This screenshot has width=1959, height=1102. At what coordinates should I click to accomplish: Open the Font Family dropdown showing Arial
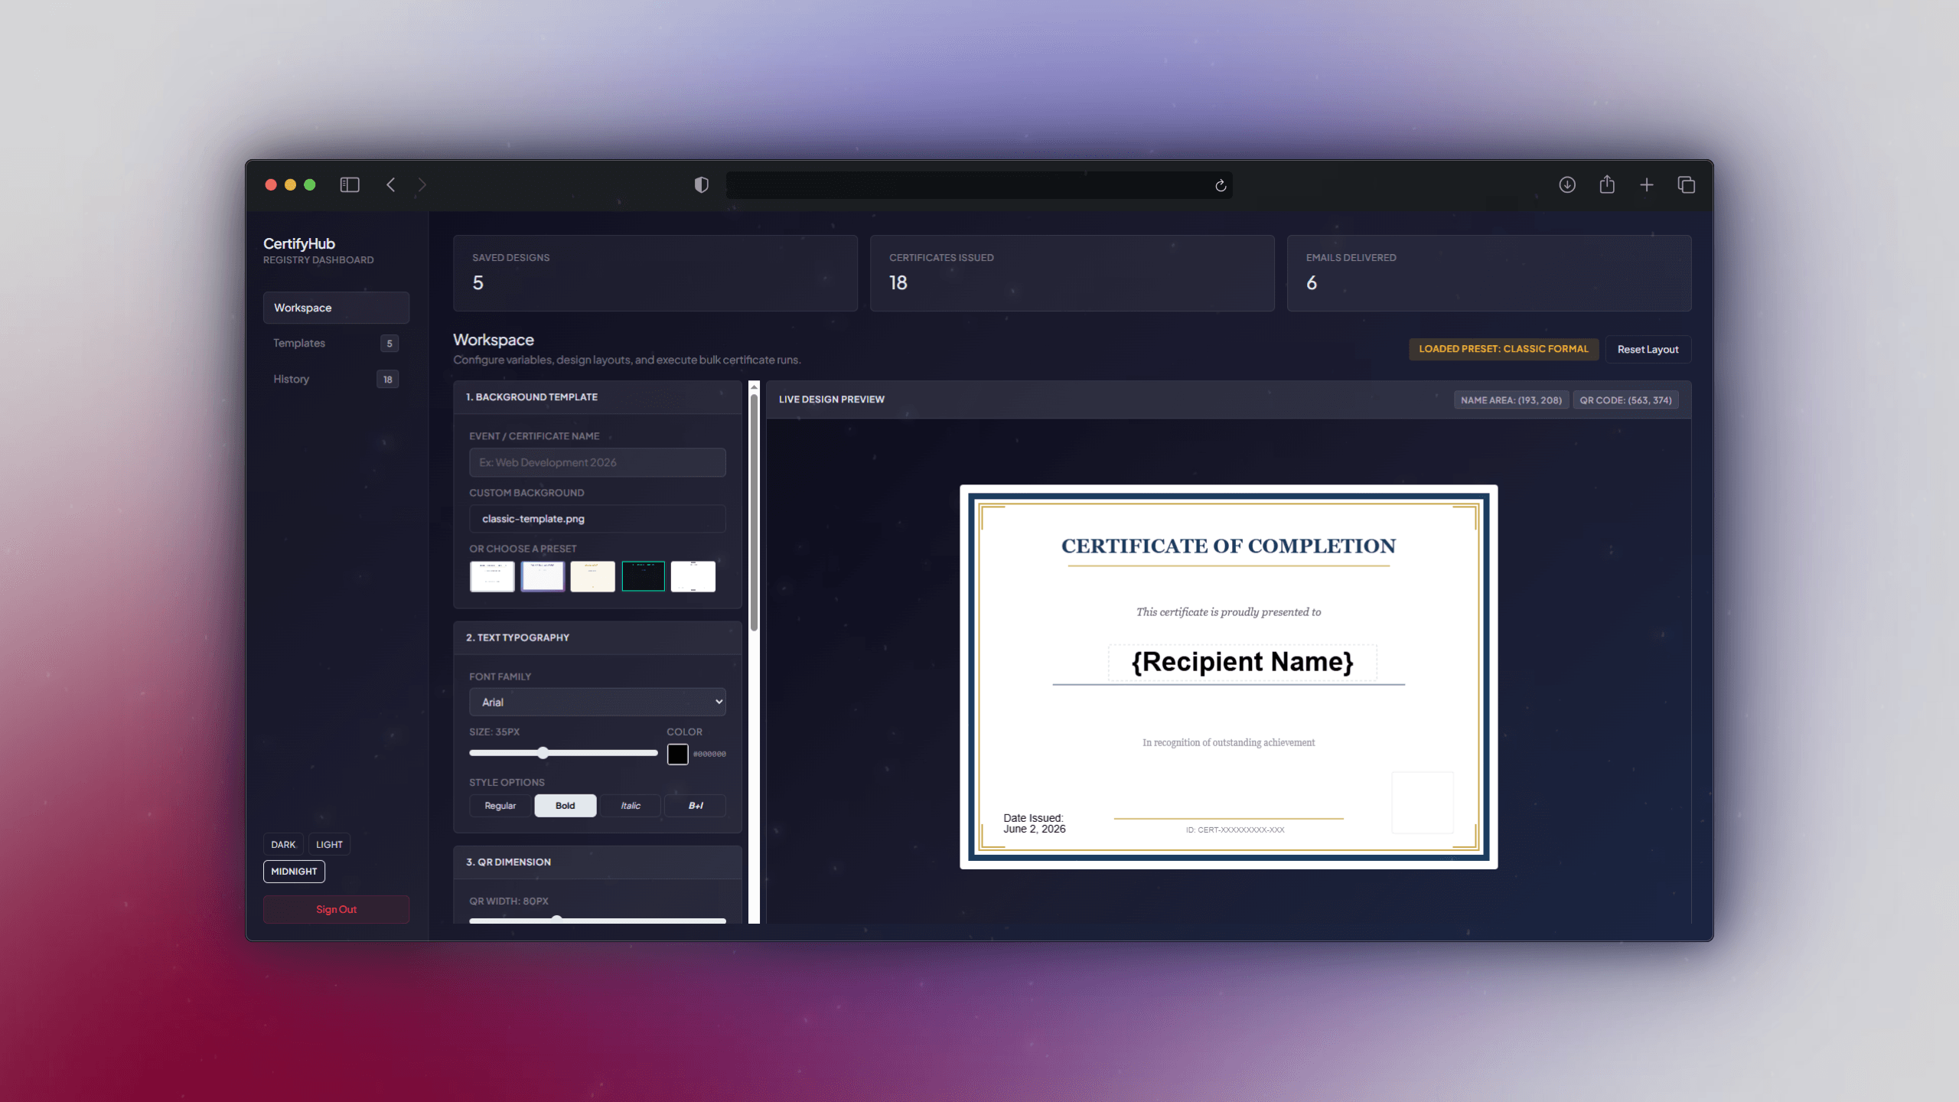tap(597, 702)
